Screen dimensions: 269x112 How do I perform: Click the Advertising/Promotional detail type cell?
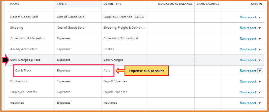coord(121,38)
